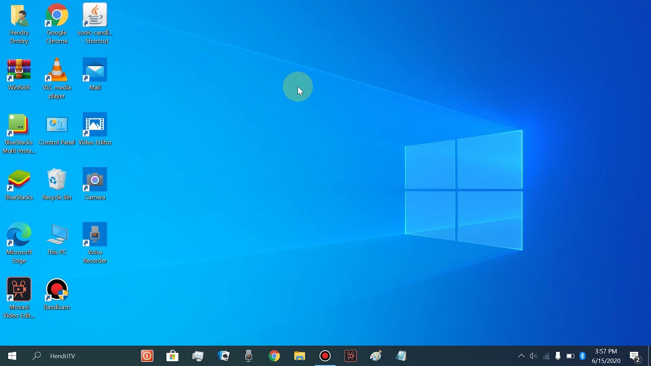The image size is (651, 366).
Task: Click the Bluetooth tray icon
Action: [x=582, y=356]
